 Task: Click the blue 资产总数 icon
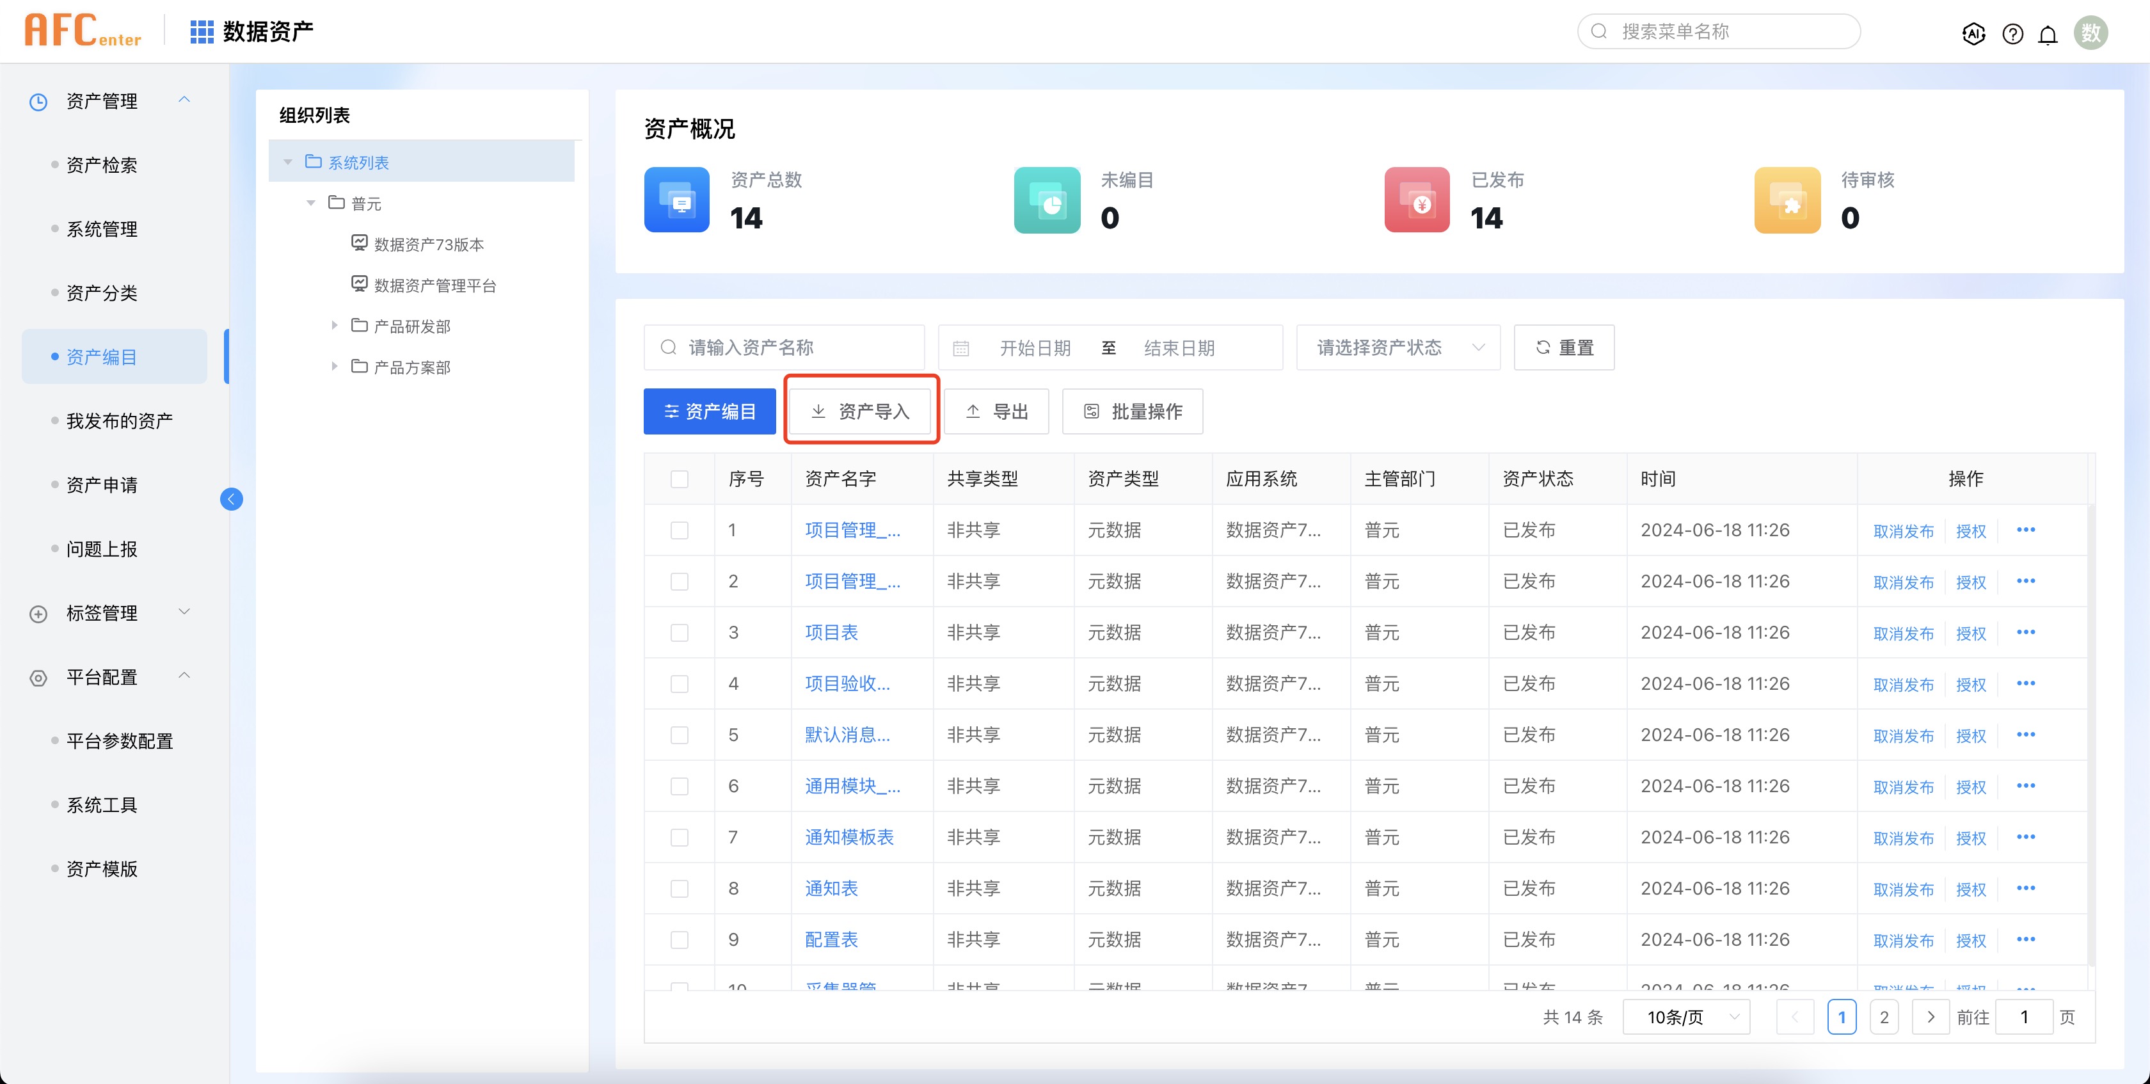[677, 200]
